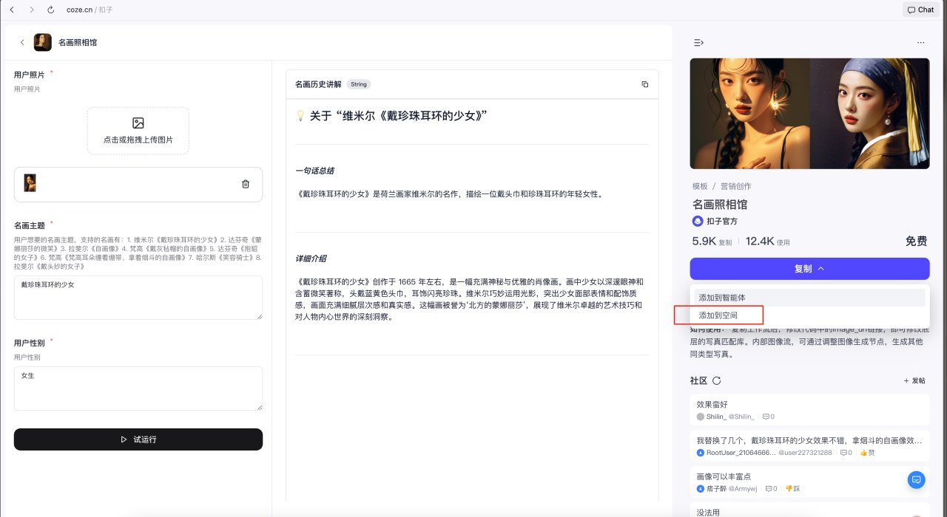Go back with the browser back arrow
The height and width of the screenshot is (517, 947).
coord(12,10)
